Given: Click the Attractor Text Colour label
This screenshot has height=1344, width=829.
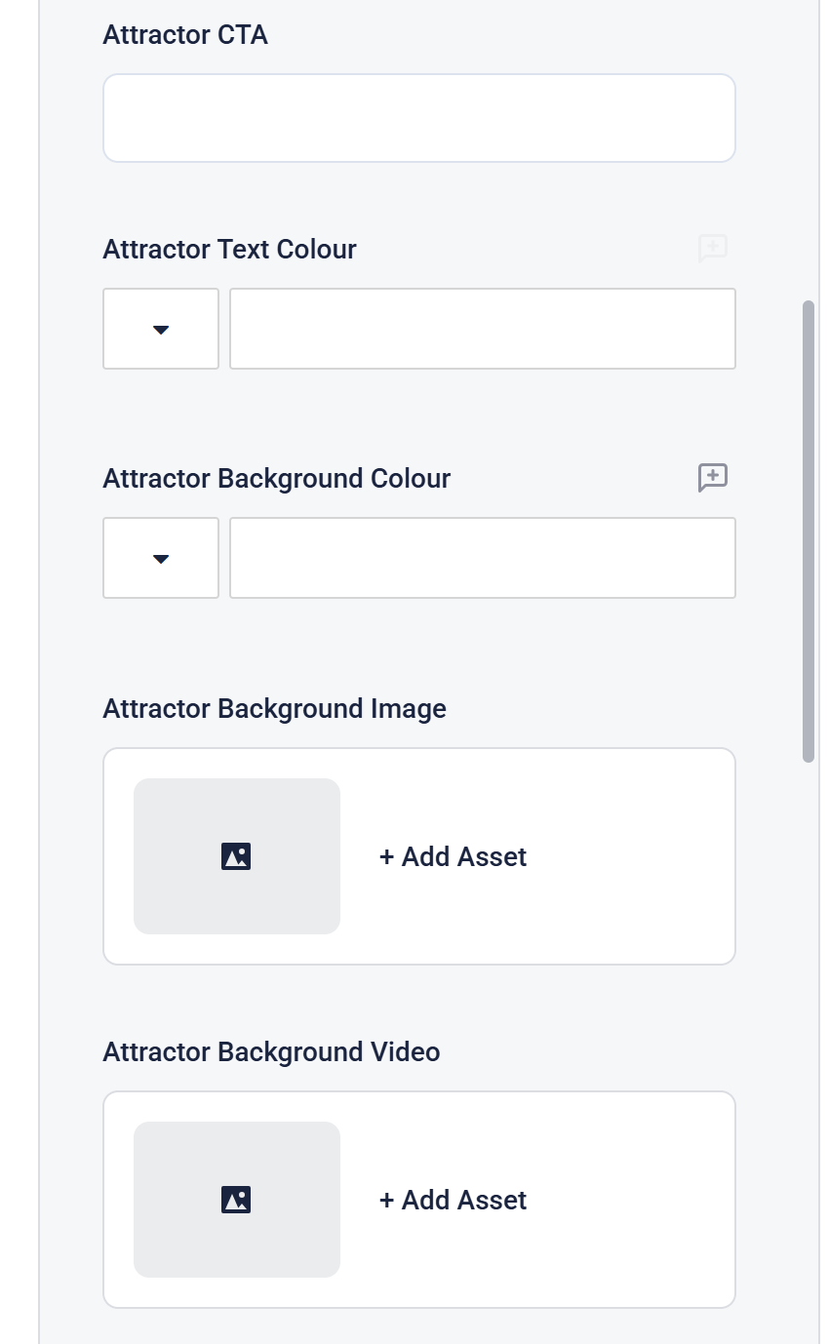Looking at the screenshot, I should pyautogui.click(x=229, y=250).
